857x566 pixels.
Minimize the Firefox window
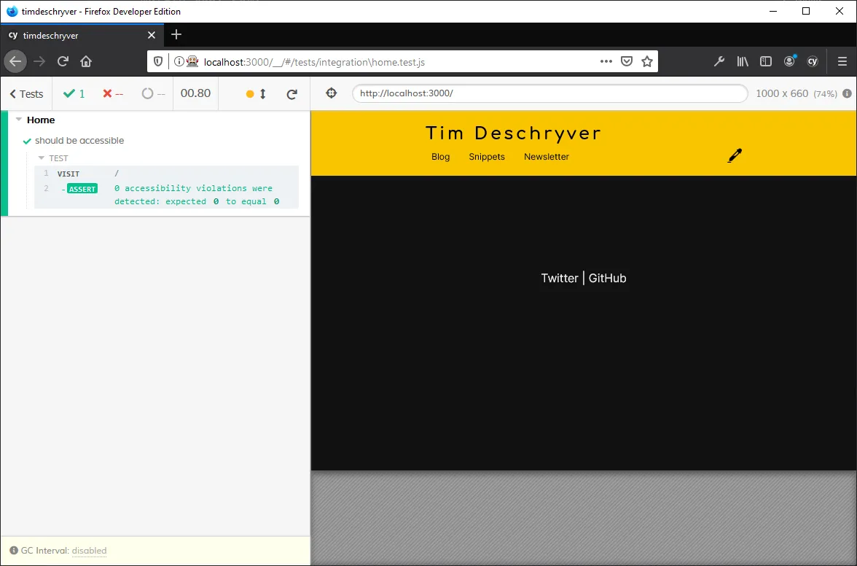click(x=772, y=11)
